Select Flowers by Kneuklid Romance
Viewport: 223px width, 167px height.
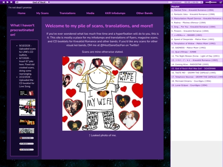[x=197, y=31]
